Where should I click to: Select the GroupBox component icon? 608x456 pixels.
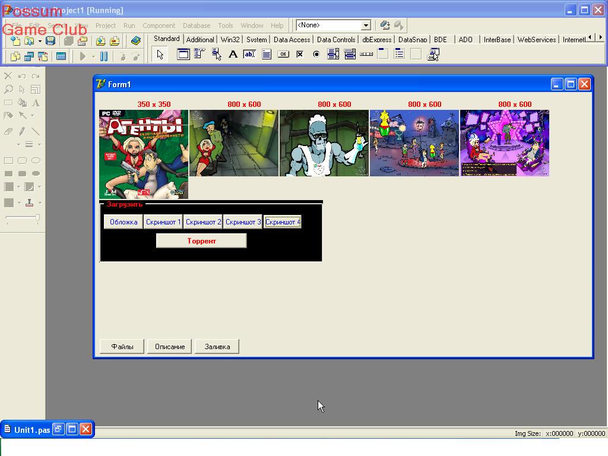coord(383,54)
